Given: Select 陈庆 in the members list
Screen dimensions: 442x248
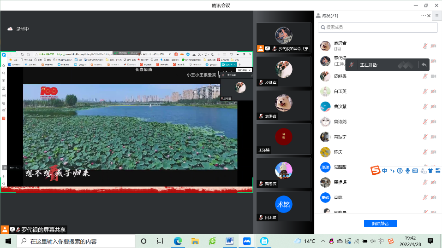Looking at the screenshot, I should pyautogui.click(x=338, y=152).
